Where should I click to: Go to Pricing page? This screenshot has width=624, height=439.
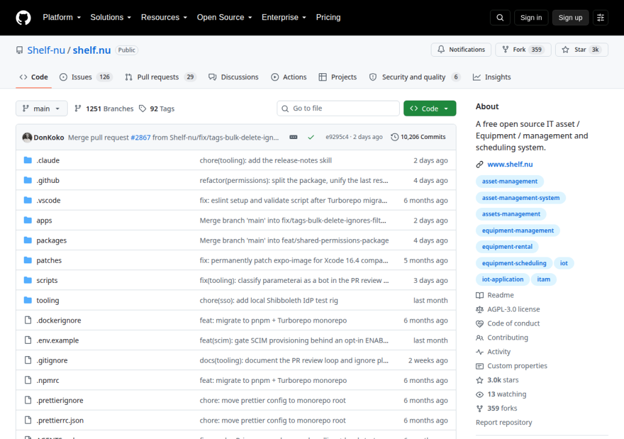328,18
